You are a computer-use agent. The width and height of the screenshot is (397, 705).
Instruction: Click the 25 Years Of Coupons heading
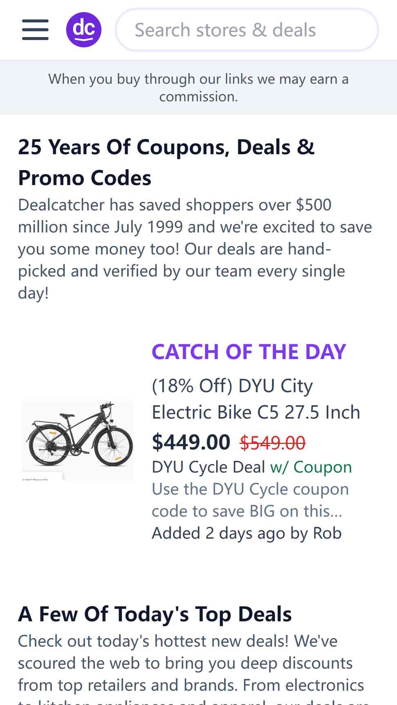pyautogui.click(x=166, y=162)
